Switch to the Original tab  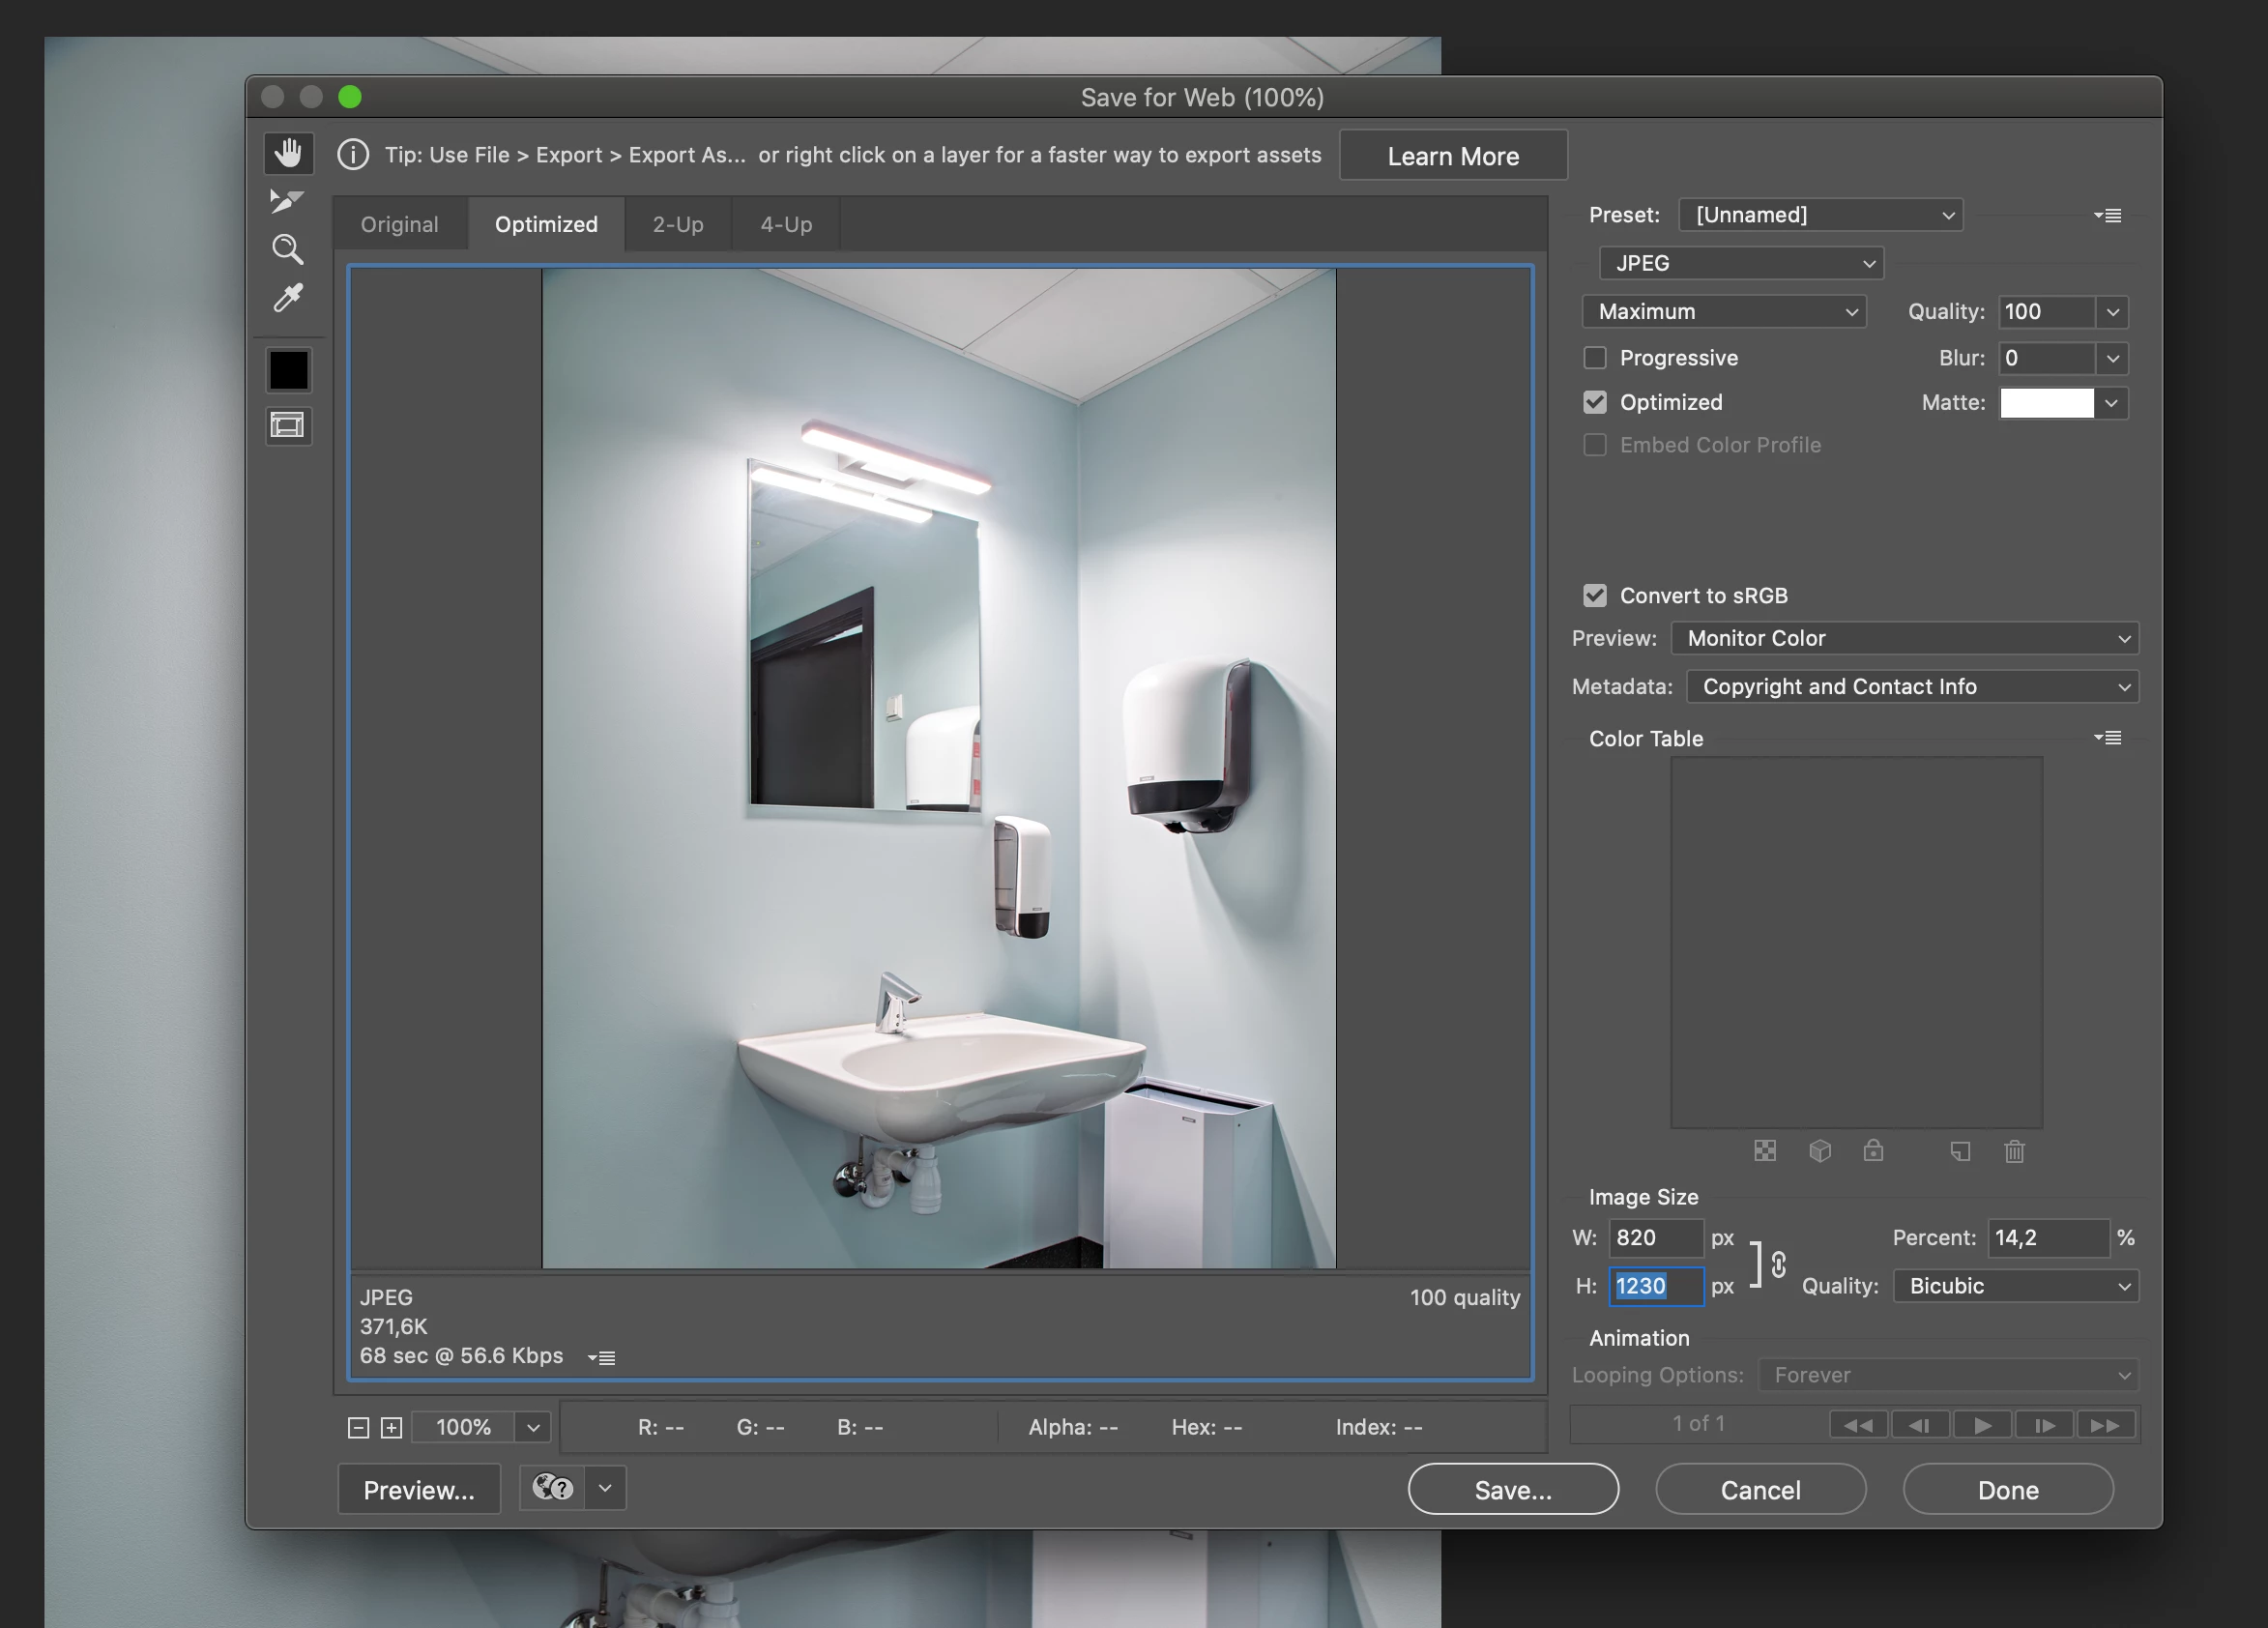point(399,224)
